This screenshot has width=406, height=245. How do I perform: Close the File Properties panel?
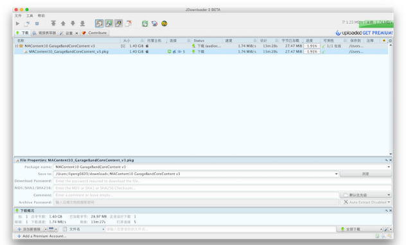[x=391, y=160]
